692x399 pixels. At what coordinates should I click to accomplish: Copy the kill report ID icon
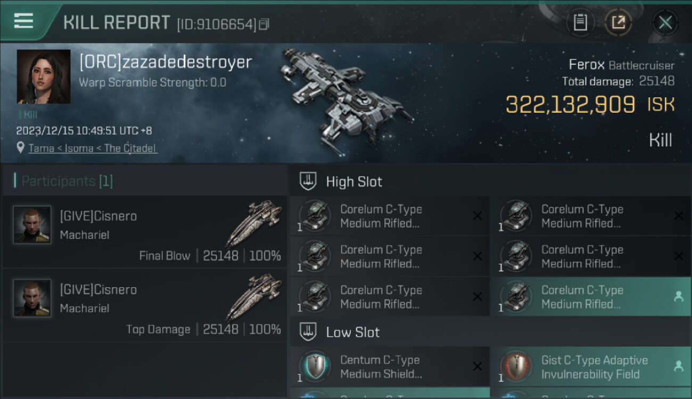coord(264,24)
